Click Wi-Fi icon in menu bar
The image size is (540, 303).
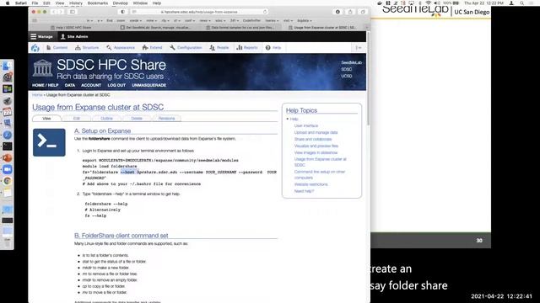[428, 3]
